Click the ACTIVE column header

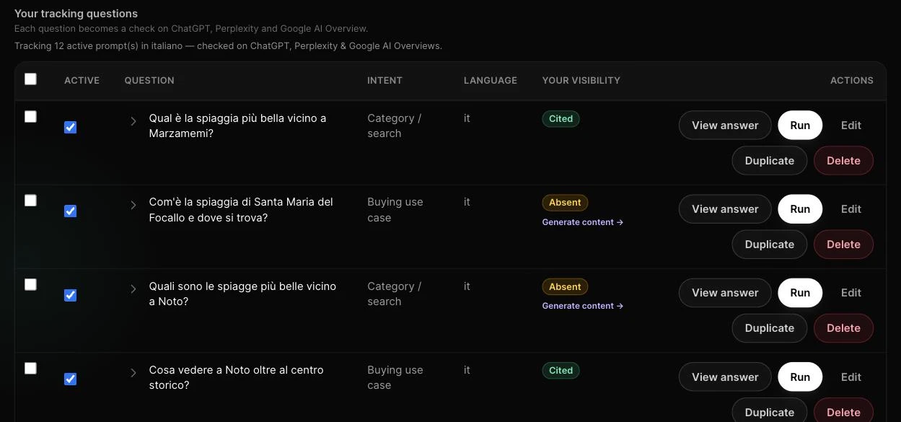click(x=82, y=81)
